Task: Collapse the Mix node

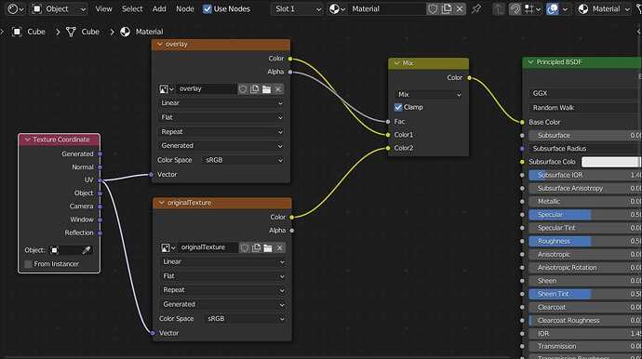Action: click(396, 63)
